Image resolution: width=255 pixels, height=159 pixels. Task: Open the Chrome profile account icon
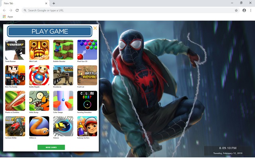(244, 10)
